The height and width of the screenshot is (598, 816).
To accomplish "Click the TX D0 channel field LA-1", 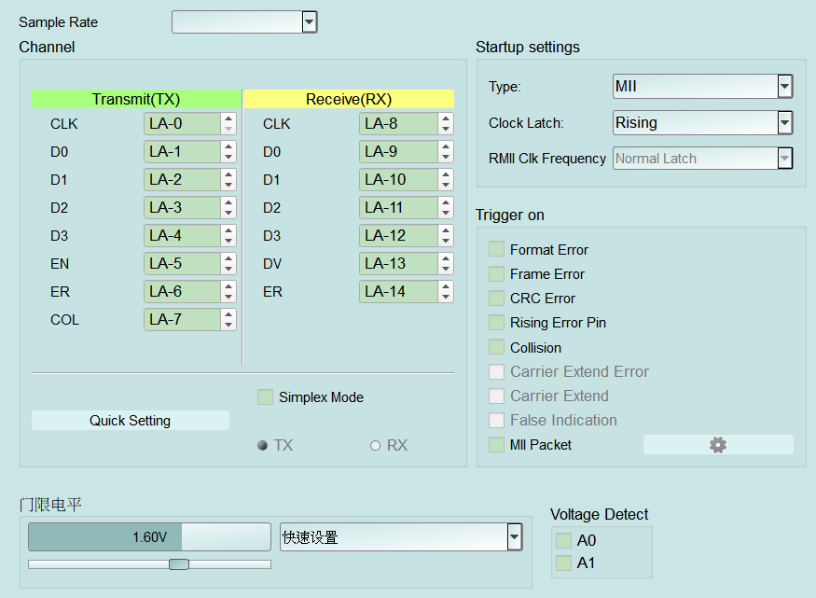I will [182, 152].
